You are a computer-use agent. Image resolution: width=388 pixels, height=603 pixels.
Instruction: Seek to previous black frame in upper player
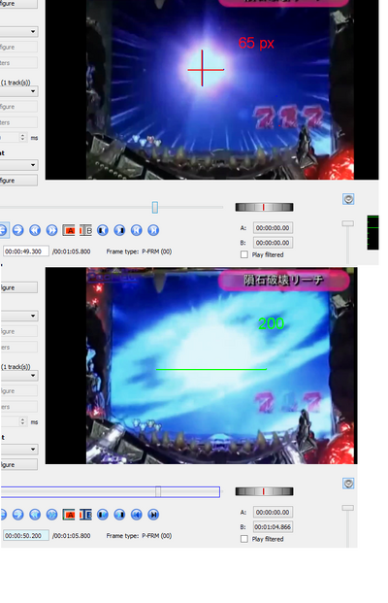[x=102, y=230]
